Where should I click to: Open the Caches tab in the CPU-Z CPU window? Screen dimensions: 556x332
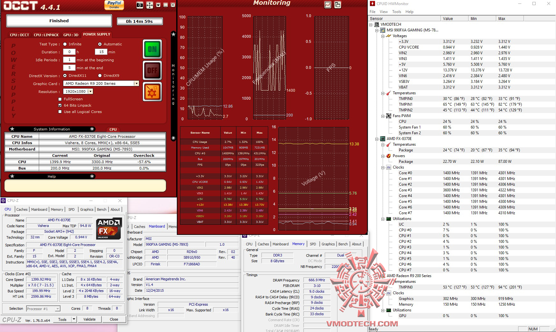pyautogui.click(x=22, y=209)
